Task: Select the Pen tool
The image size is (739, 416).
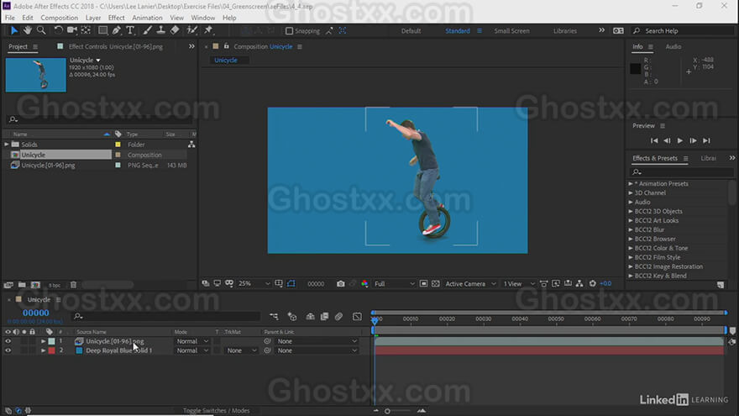Action: [116, 30]
